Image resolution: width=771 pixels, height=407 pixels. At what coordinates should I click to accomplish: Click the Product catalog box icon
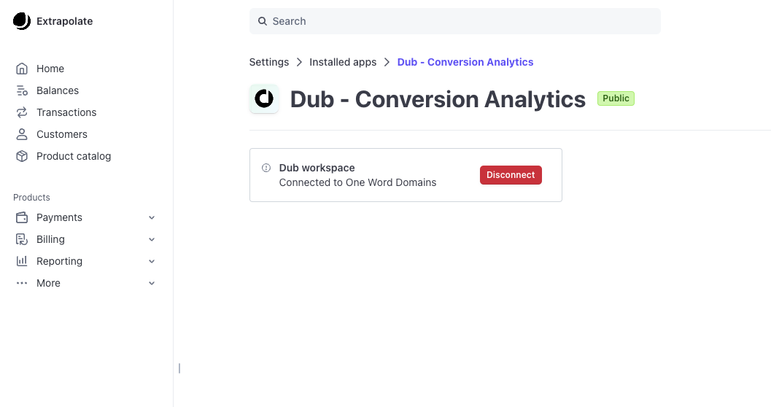pos(22,156)
